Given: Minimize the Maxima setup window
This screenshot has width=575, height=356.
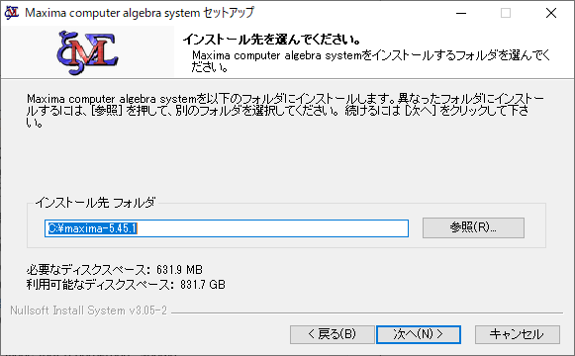Looking at the screenshot, I should (x=461, y=13).
